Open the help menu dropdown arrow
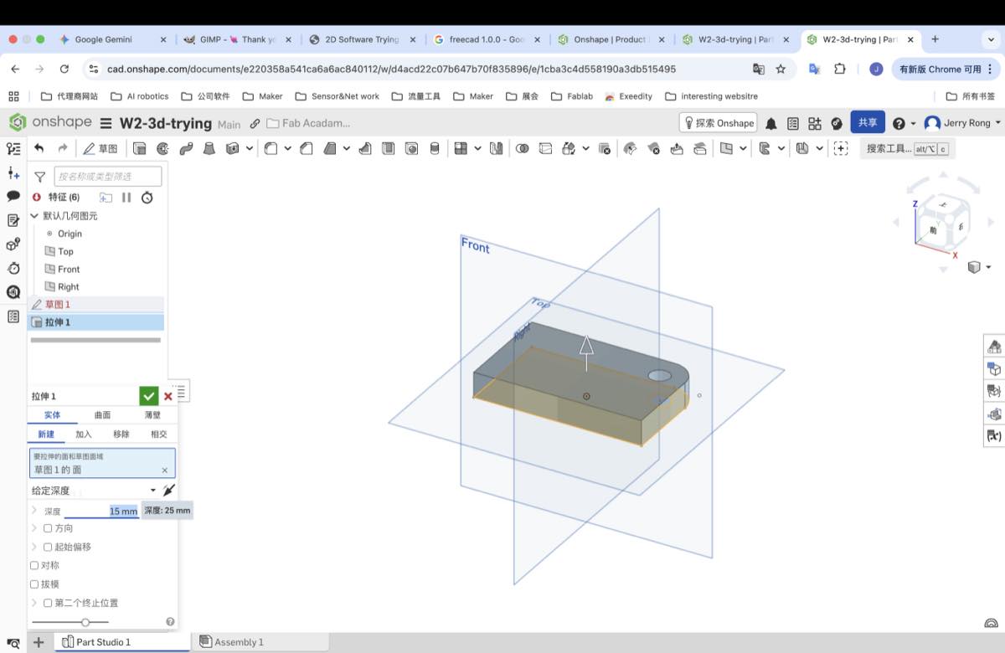The image size is (1005, 653). coord(913,124)
